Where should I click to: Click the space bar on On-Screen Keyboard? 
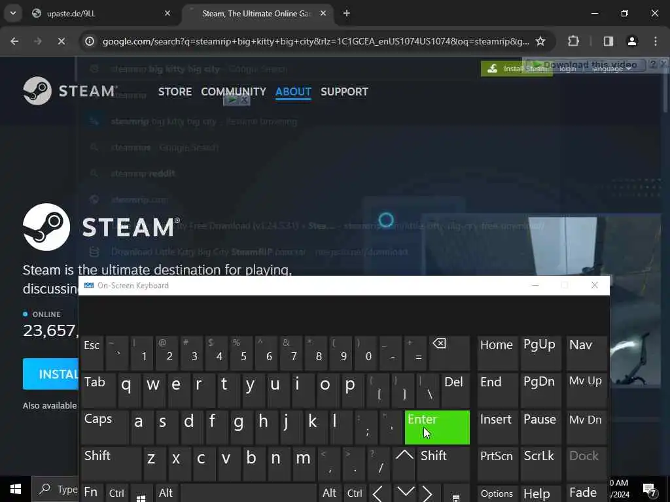248,494
